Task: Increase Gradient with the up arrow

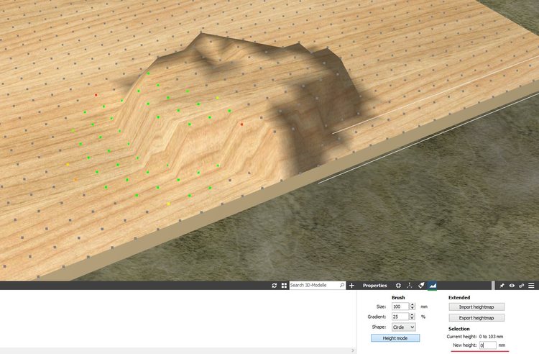Action: (413, 314)
